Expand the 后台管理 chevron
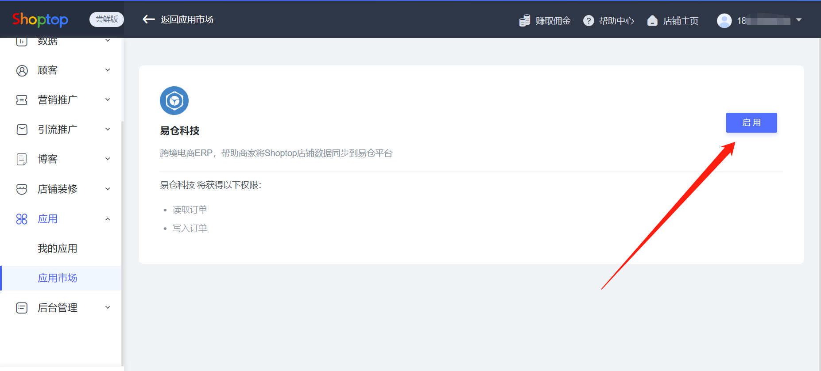This screenshot has height=371, width=821. [x=108, y=307]
